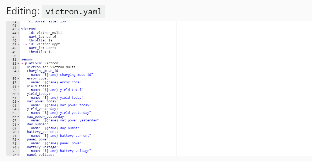312x161 pixels.
Task: Collapse the victron_multi list item fold arrow
Action: pyautogui.click(x=18, y=33)
